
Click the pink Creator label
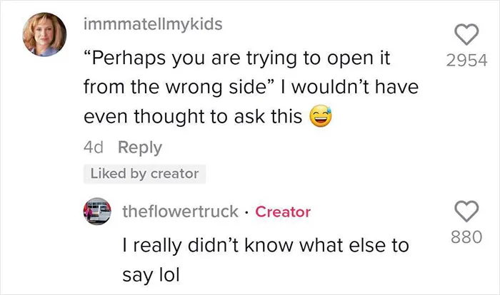pyautogui.click(x=283, y=212)
